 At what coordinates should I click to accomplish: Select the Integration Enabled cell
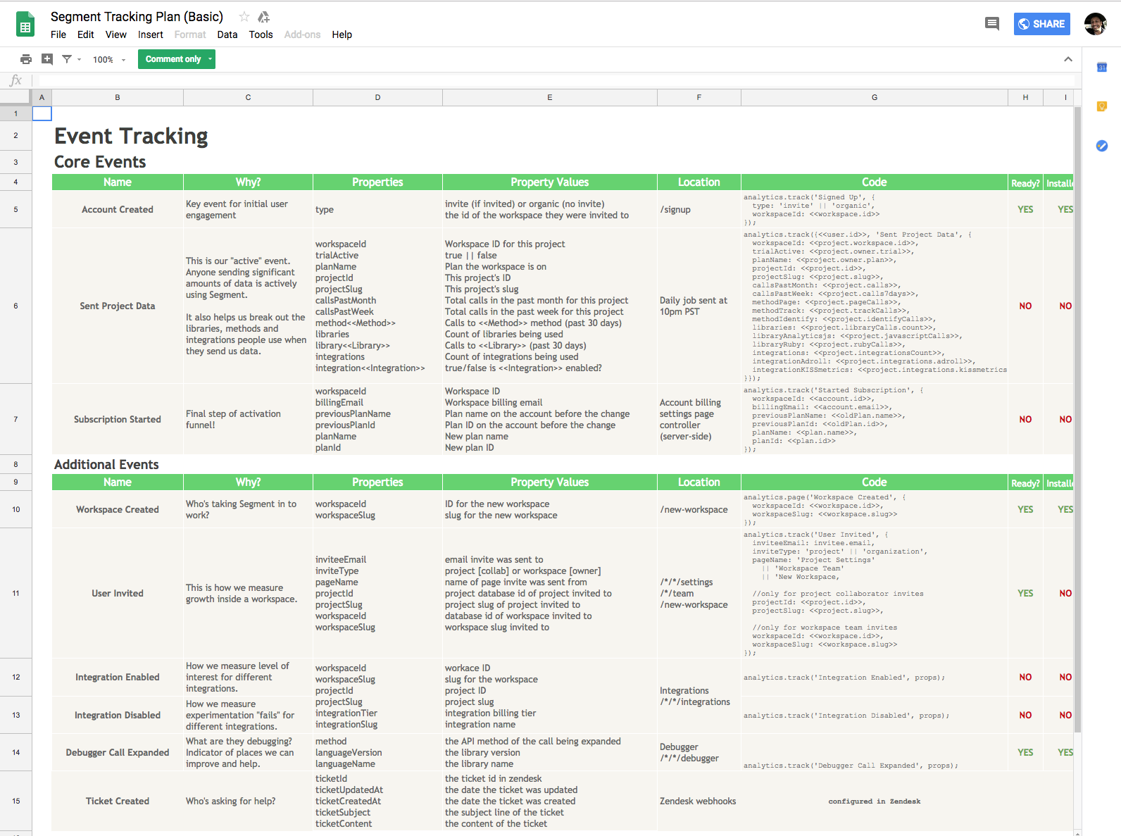click(x=118, y=677)
